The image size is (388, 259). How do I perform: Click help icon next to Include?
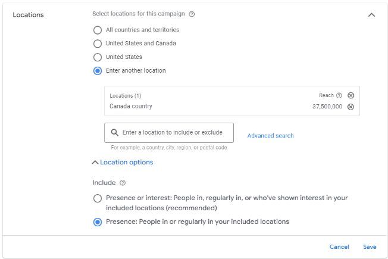pyautogui.click(x=123, y=183)
